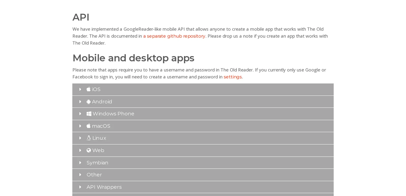The height and width of the screenshot is (196, 406).
Task: Click the Android section label
Action: pos(102,102)
